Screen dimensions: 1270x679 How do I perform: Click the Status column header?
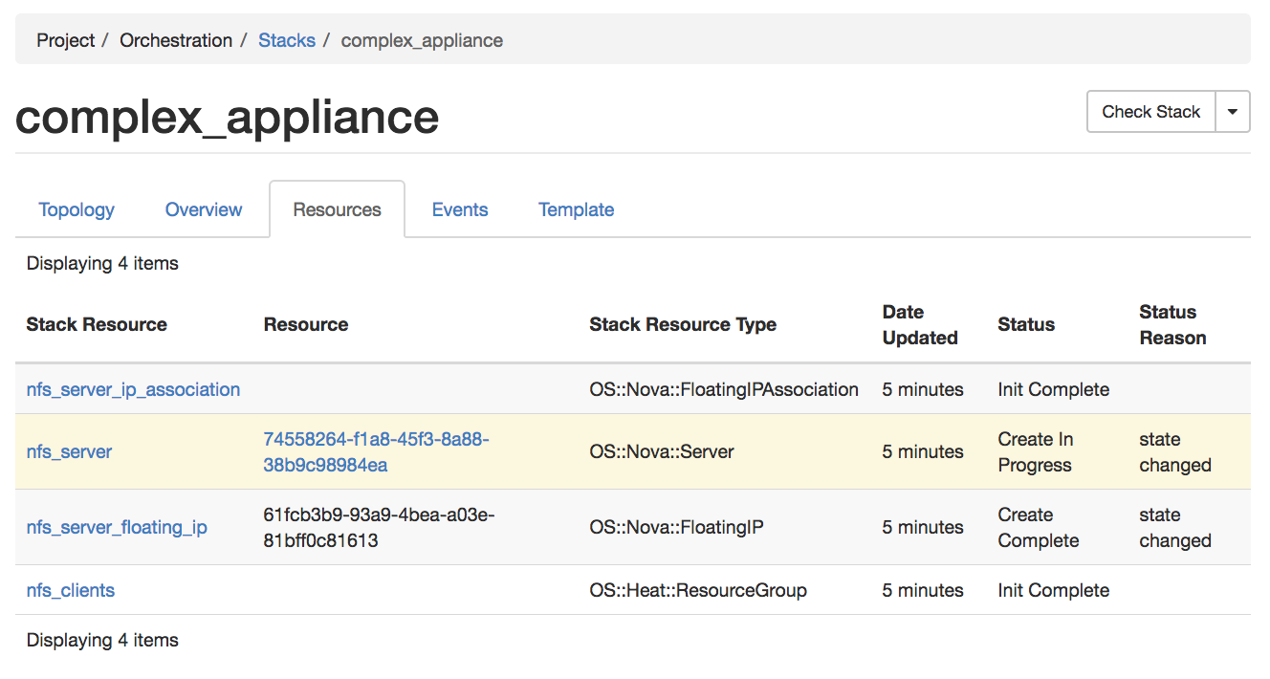[x=1026, y=324]
